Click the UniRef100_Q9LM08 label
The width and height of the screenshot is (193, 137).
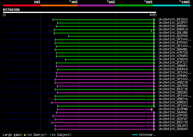pos(173,86)
